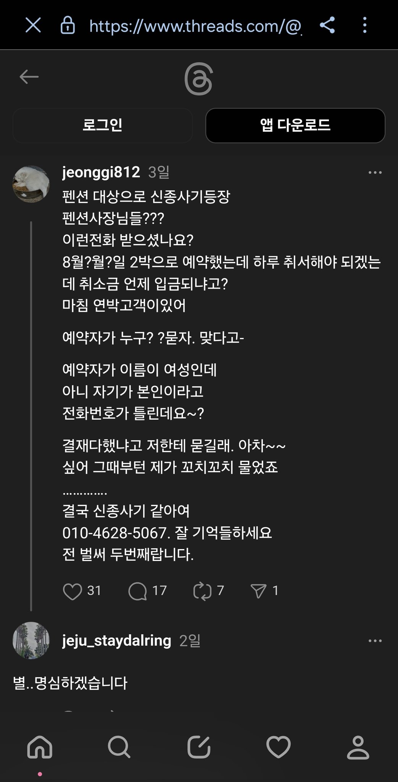
Task: Open jeonggi812's profile picture
Action: click(31, 184)
